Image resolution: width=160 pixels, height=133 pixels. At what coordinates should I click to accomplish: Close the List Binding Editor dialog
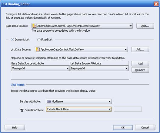point(156,4)
